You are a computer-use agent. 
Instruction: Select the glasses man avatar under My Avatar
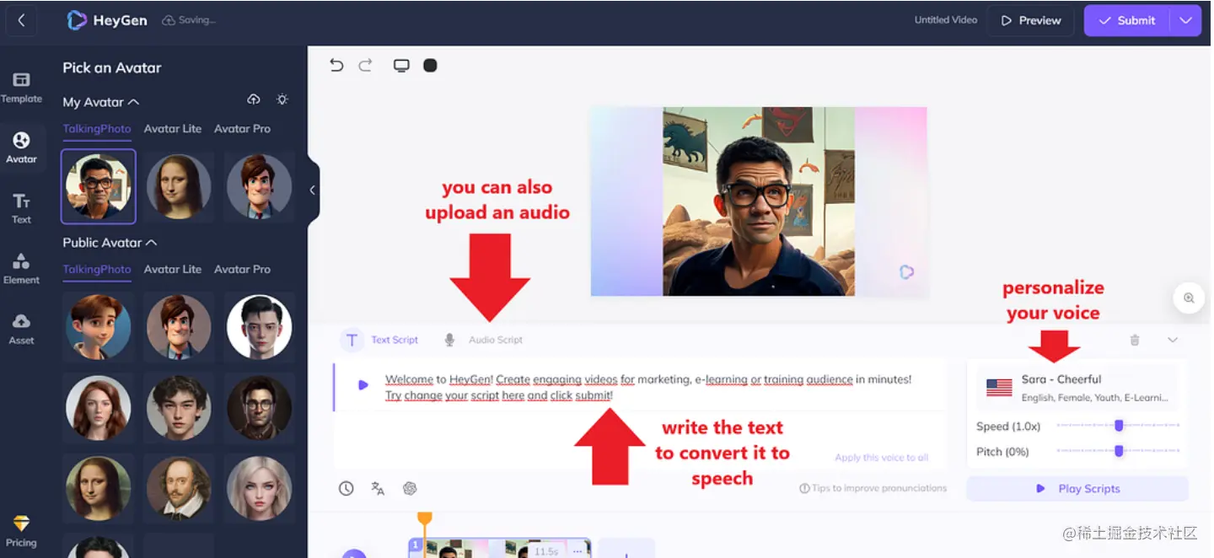point(99,186)
